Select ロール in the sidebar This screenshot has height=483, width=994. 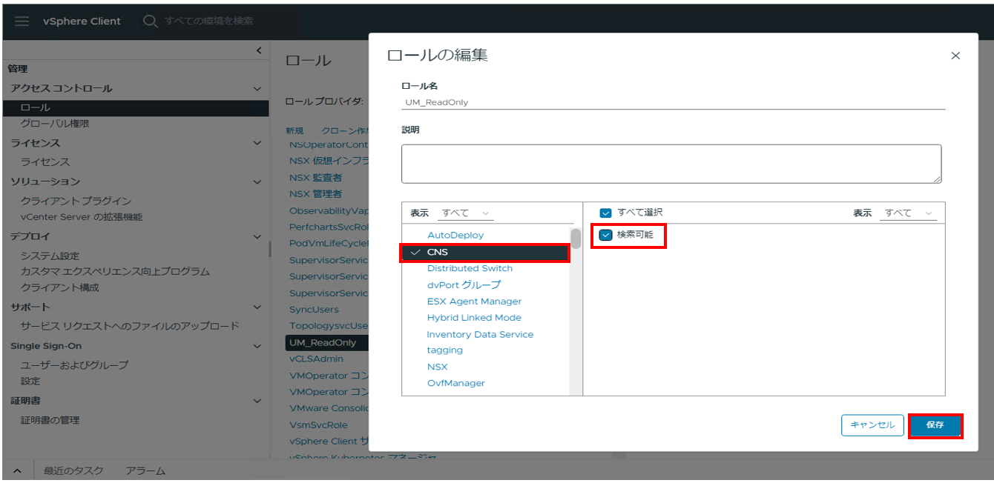click(x=136, y=108)
